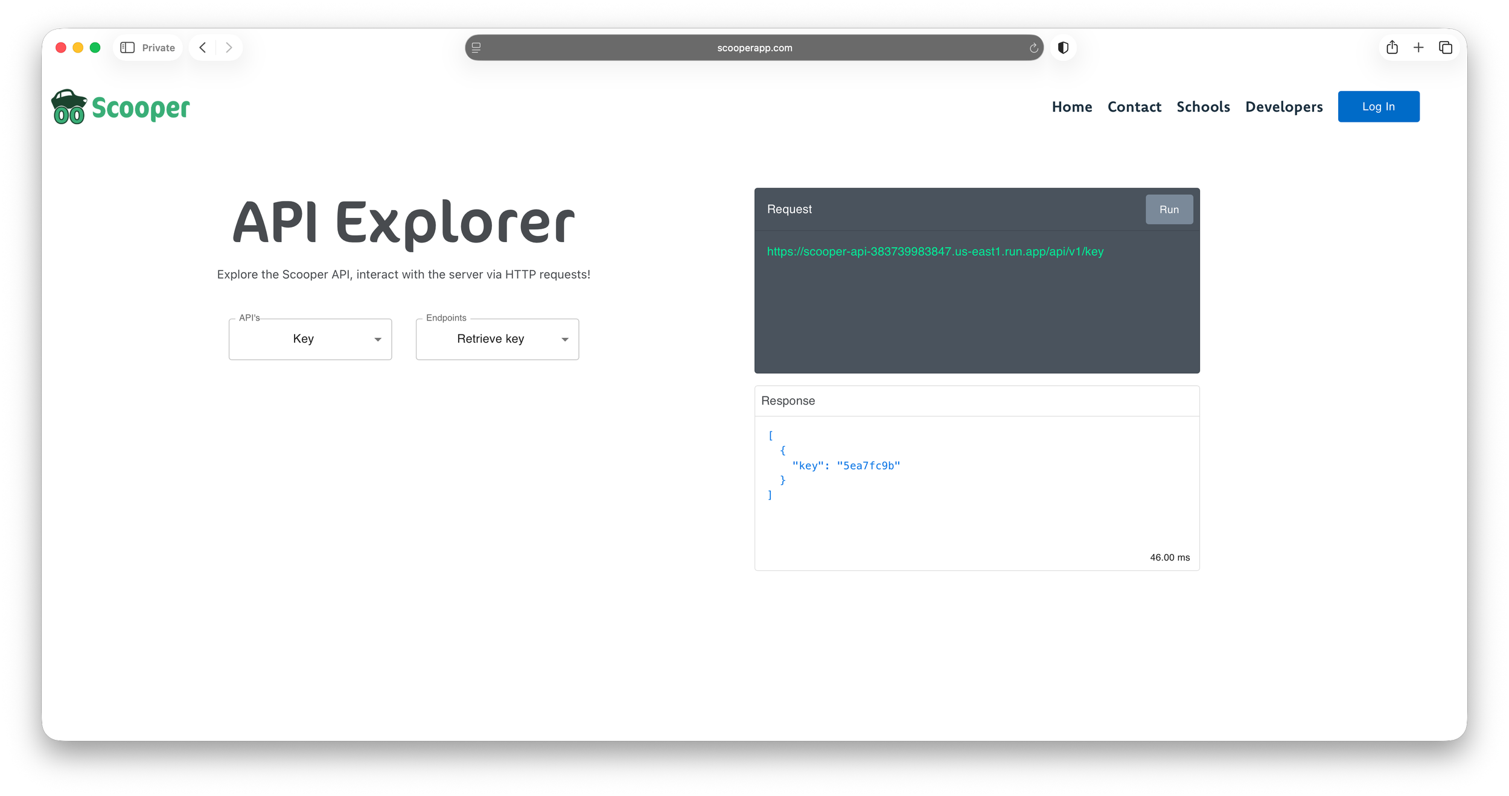Image resolution: width=1509 pixels, height=796 pixels.
Task: Click the Log In button
Action: click(1379, 107)
